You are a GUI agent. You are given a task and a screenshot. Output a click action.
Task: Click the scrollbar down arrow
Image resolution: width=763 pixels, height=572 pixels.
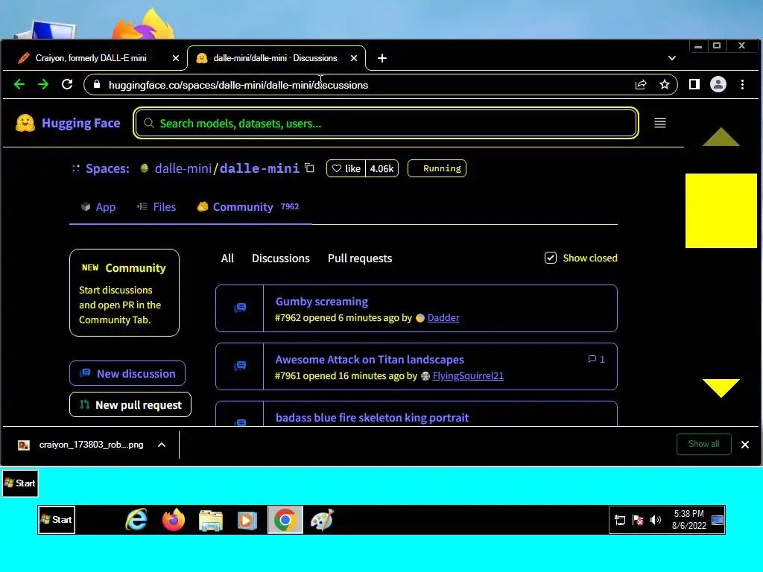(721, 388)
